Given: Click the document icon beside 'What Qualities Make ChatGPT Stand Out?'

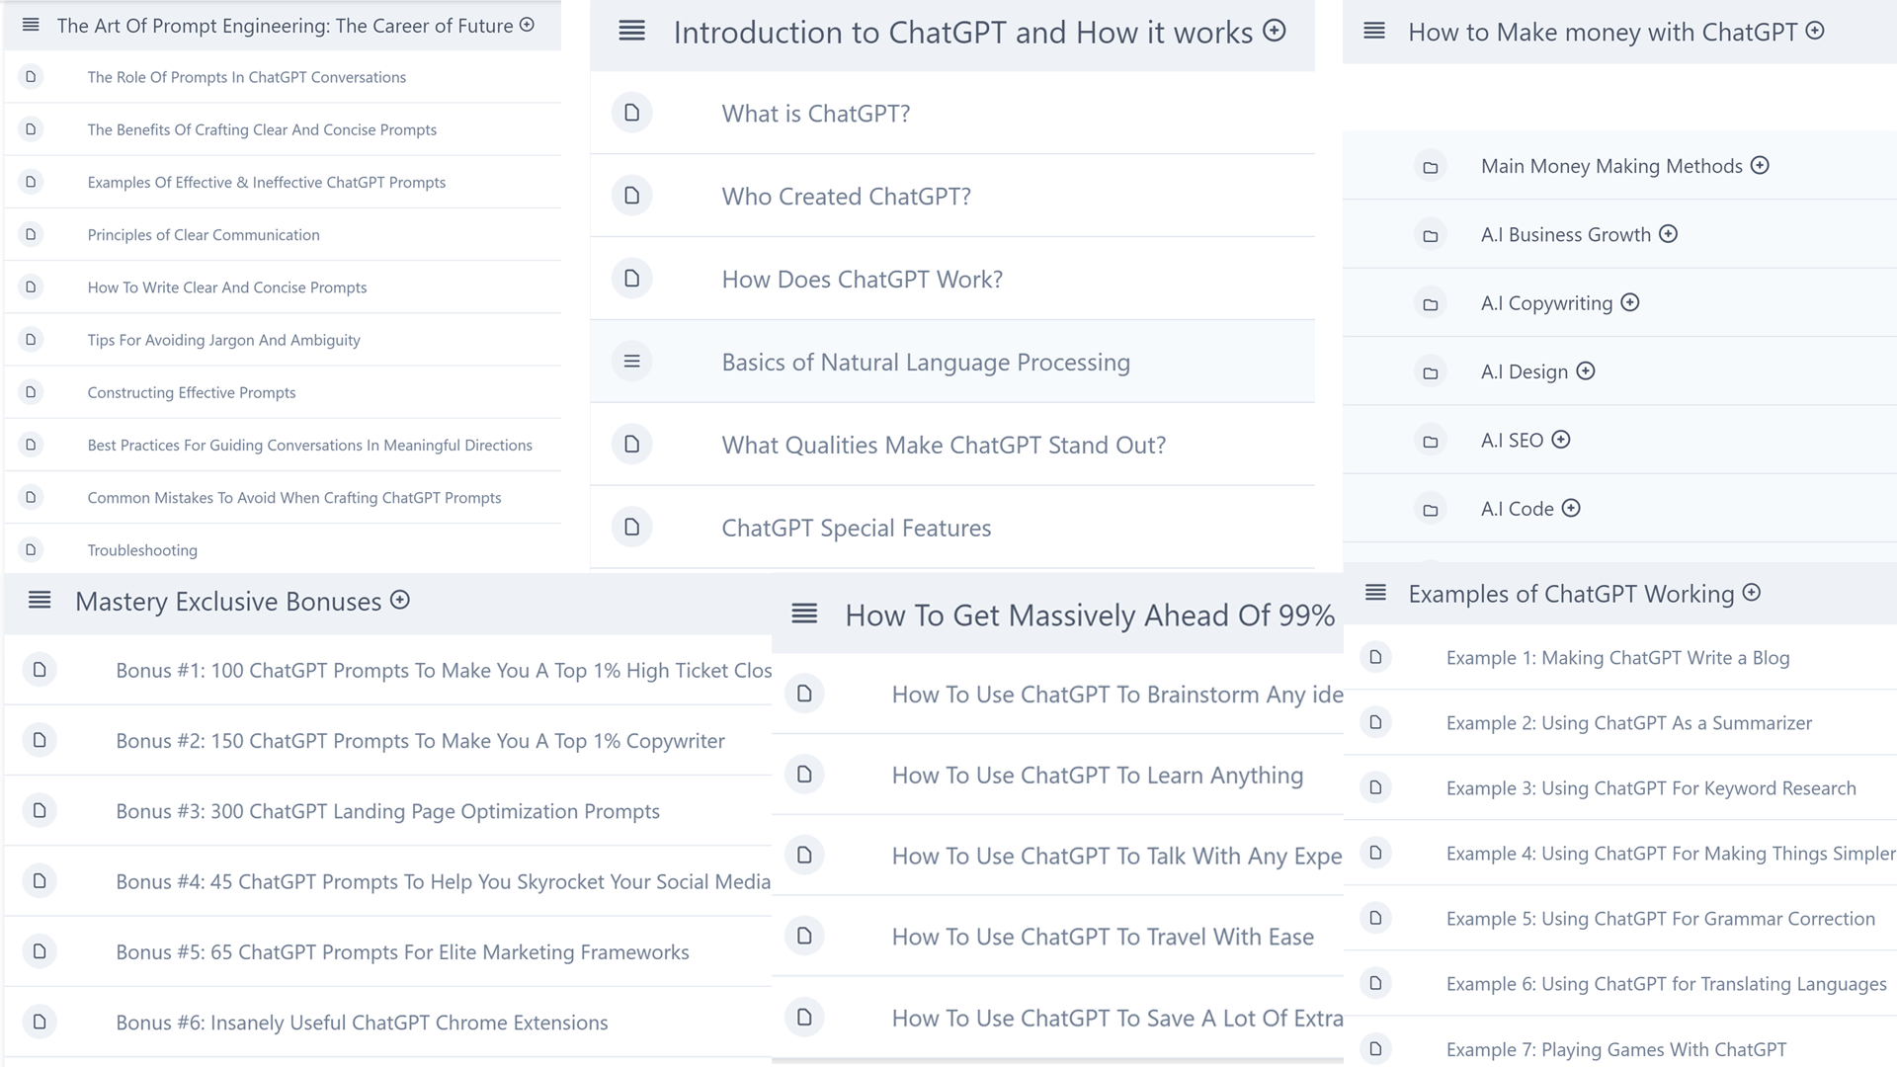Looking at the screenshot, I should [x=632, y=445].
